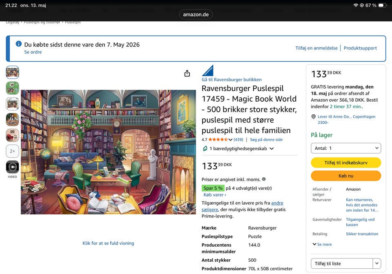
Task: Expand star rating breakdown chevron
Action: tap(230, 140)
